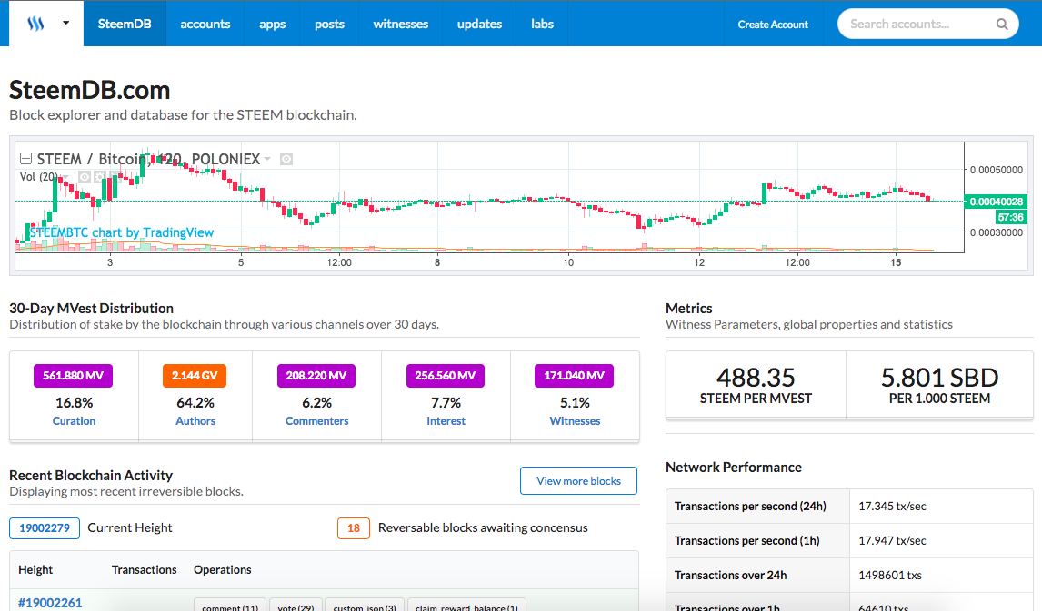
Task: Navigate to the updates section
Action: click(479, 24)
